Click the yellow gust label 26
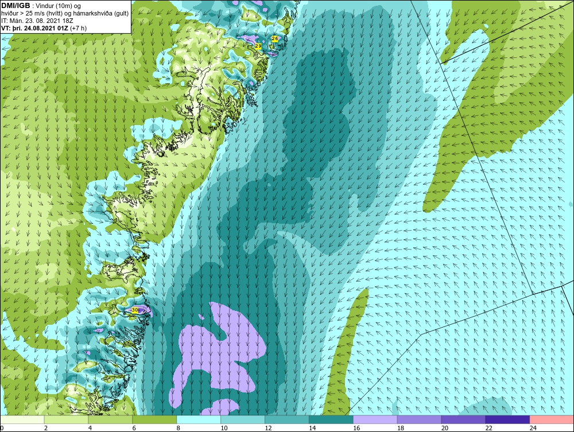Image resolution: width=574 pixels, height=432 pixels. 275,38
